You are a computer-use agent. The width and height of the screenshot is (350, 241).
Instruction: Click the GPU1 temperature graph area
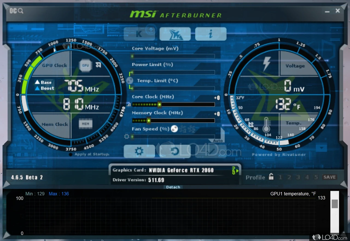point(170,216)
